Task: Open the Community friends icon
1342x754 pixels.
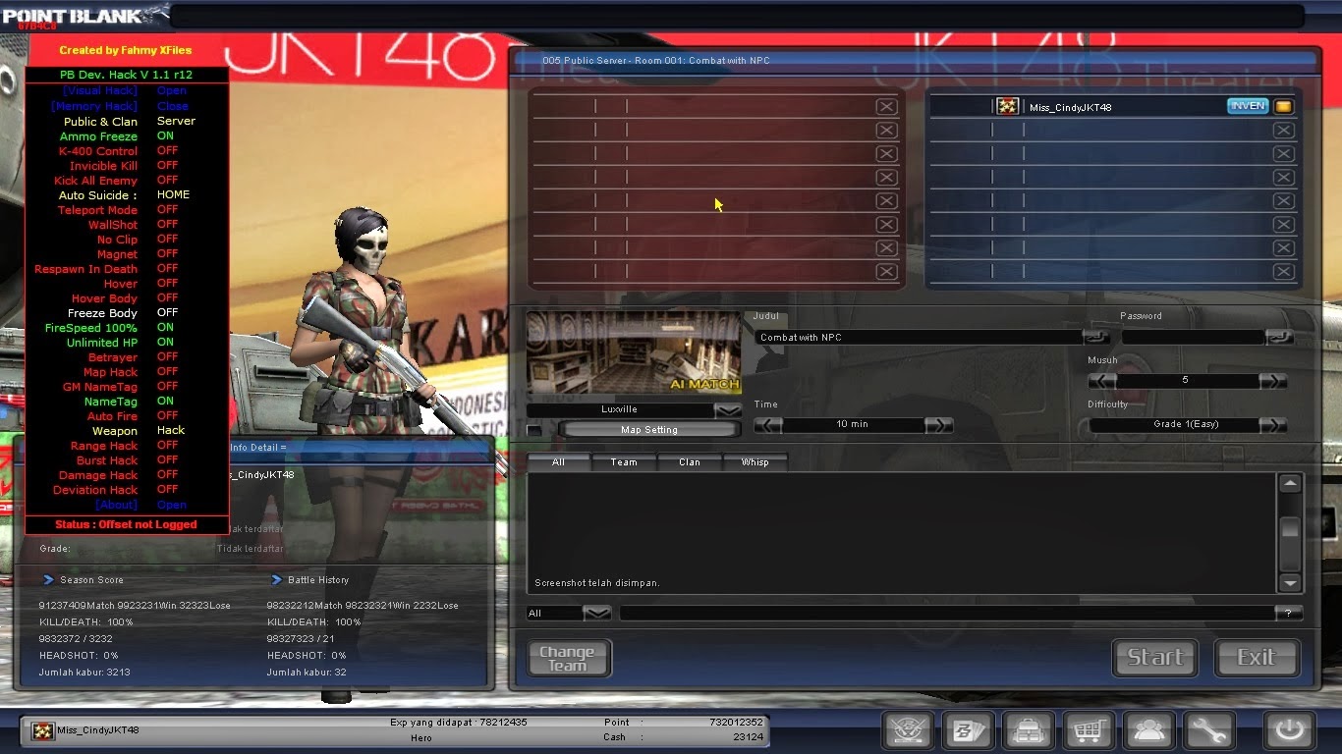Action: pyautogui.click(x=1149, y=730)
